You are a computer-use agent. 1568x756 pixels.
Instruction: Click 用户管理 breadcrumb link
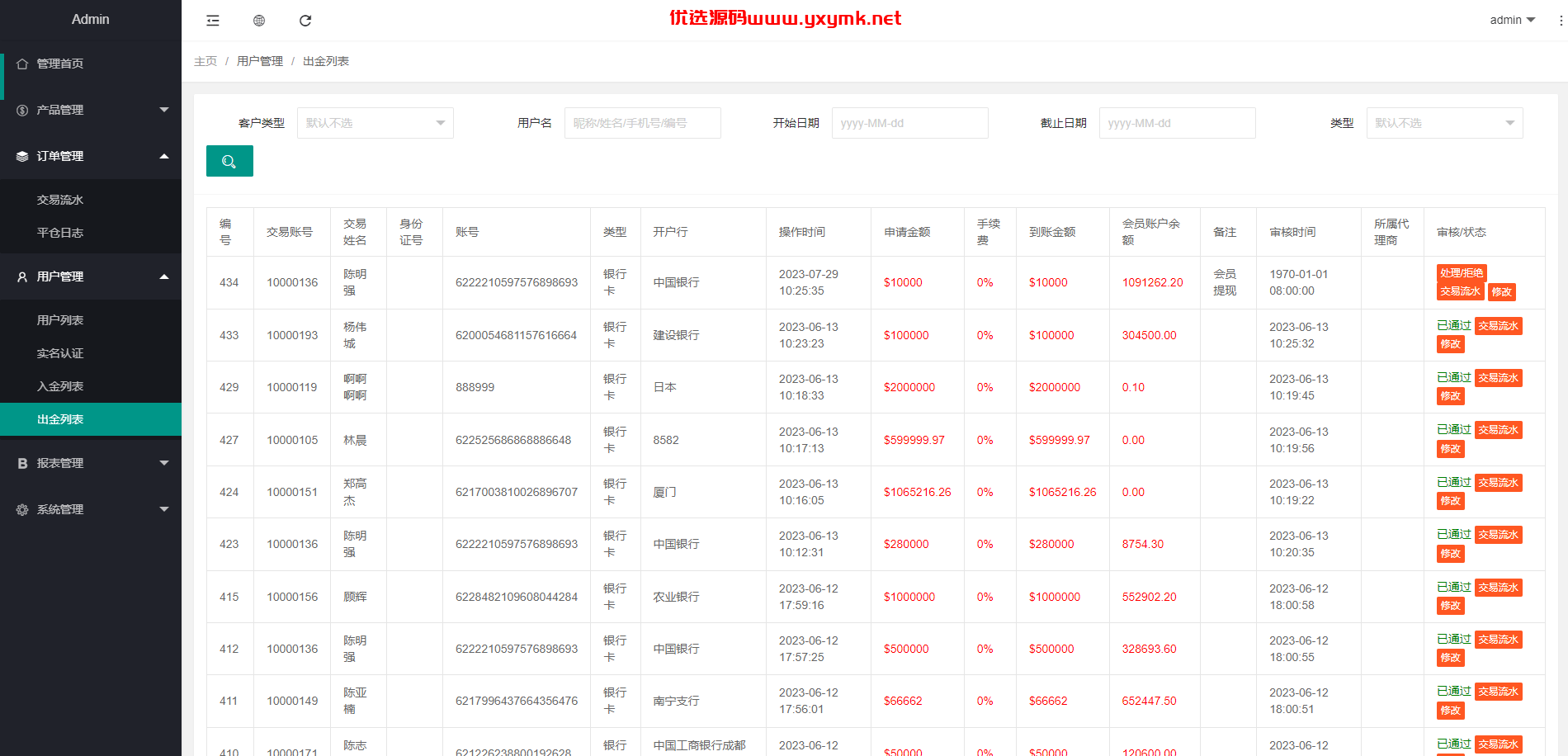[260, 61]
